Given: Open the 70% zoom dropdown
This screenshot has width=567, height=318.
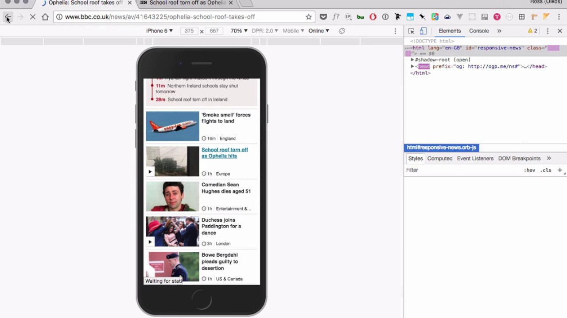Looking at the screenshot, I should pyautogui.click(x=239, y=31).
